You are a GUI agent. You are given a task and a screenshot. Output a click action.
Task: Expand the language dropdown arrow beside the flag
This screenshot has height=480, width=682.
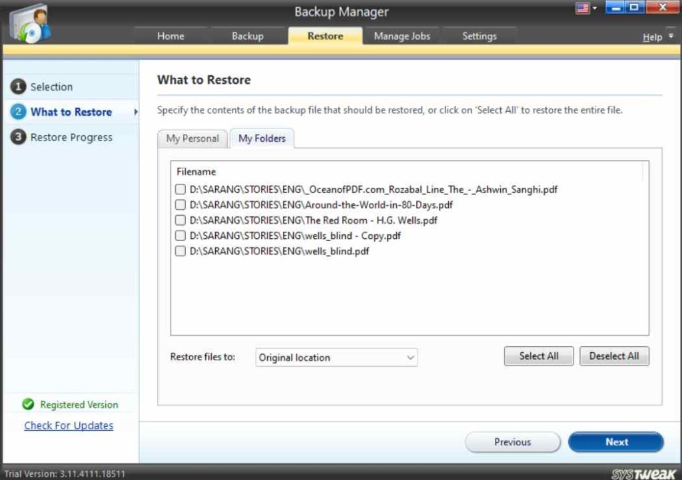pyautogui.click(x=595, y=8)
